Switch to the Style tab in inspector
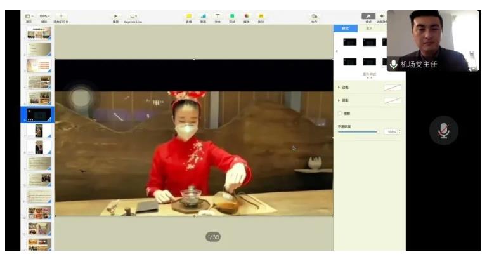Image resolution: width=487 pixels, height=259 pixels. pyautogui.click(x=346, y=29)
